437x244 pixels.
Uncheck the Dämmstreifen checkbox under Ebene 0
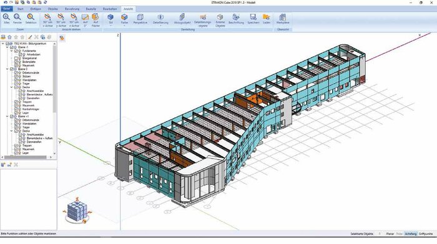pyautogui.click(x=21, y=99)
